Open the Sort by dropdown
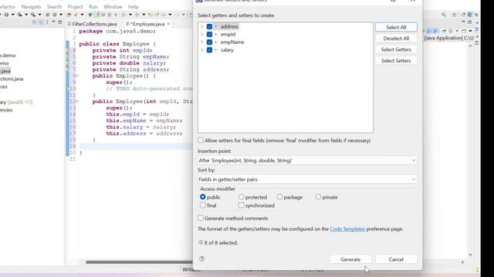The image size is (494, 277). [307, 179]
